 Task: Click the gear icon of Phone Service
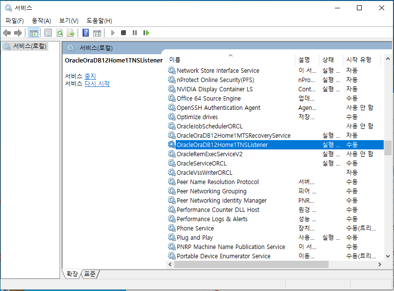(x=172, y=228)
